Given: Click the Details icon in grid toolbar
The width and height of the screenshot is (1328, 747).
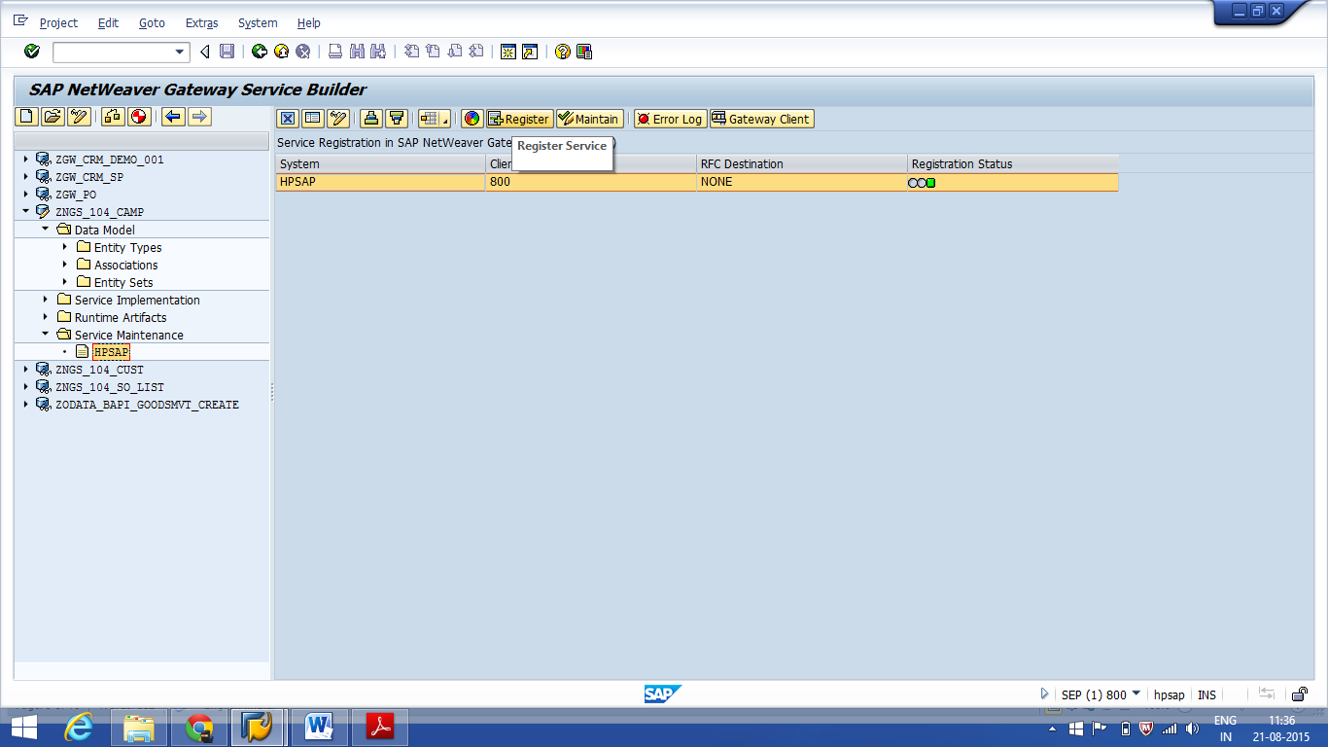Looking at the screenshot, I should point(313,119).
